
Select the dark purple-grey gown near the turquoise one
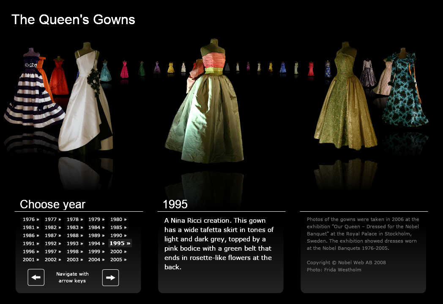[x=368, y=73]
